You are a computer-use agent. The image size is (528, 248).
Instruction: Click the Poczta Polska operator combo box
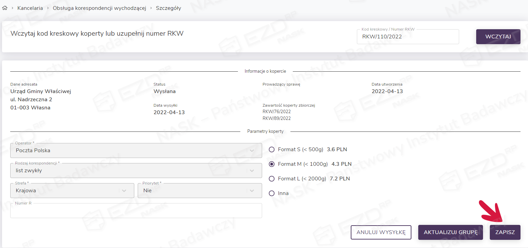pyautogui.click(x=130, y=150)
